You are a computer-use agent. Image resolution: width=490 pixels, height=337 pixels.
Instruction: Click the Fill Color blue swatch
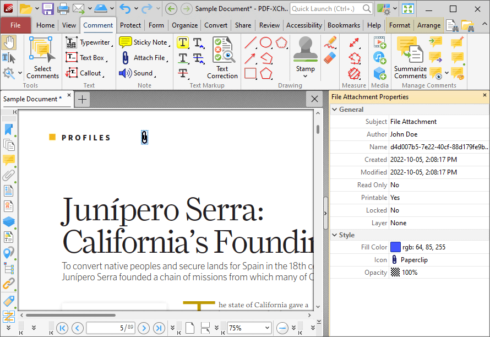395,247
